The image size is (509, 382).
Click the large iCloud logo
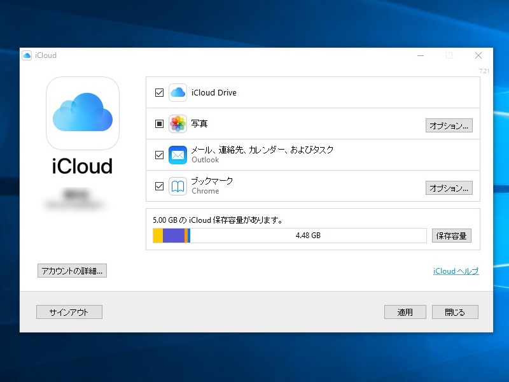click(82, 112)
